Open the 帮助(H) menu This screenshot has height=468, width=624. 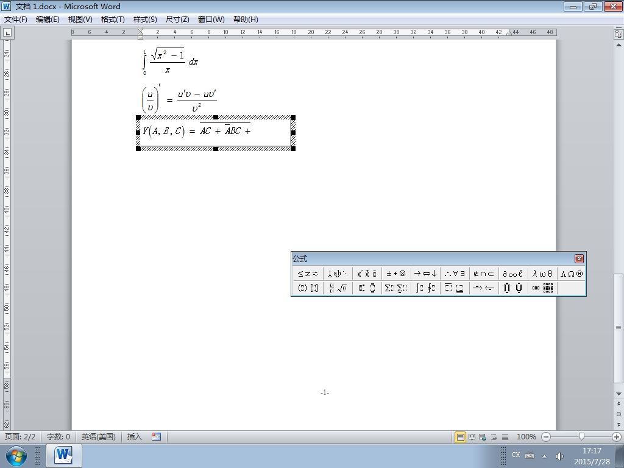[246, 19]
